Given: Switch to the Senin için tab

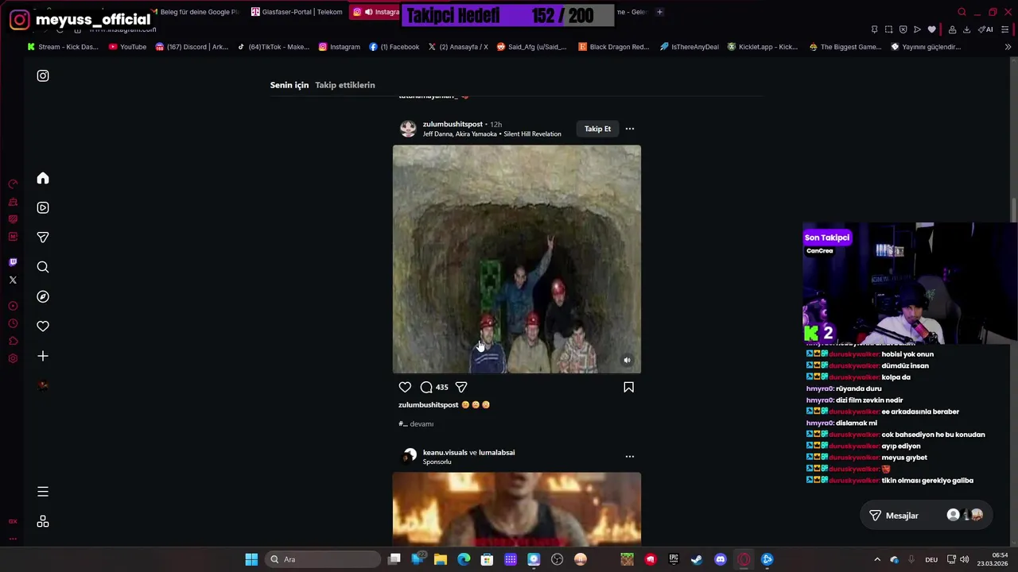Looking at the screenshot, I should click(289, 85).
